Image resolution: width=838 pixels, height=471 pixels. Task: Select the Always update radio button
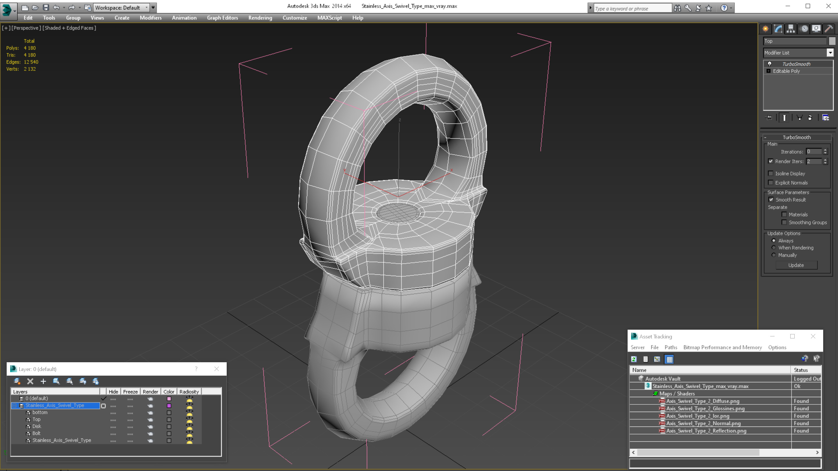click(774, 240)
